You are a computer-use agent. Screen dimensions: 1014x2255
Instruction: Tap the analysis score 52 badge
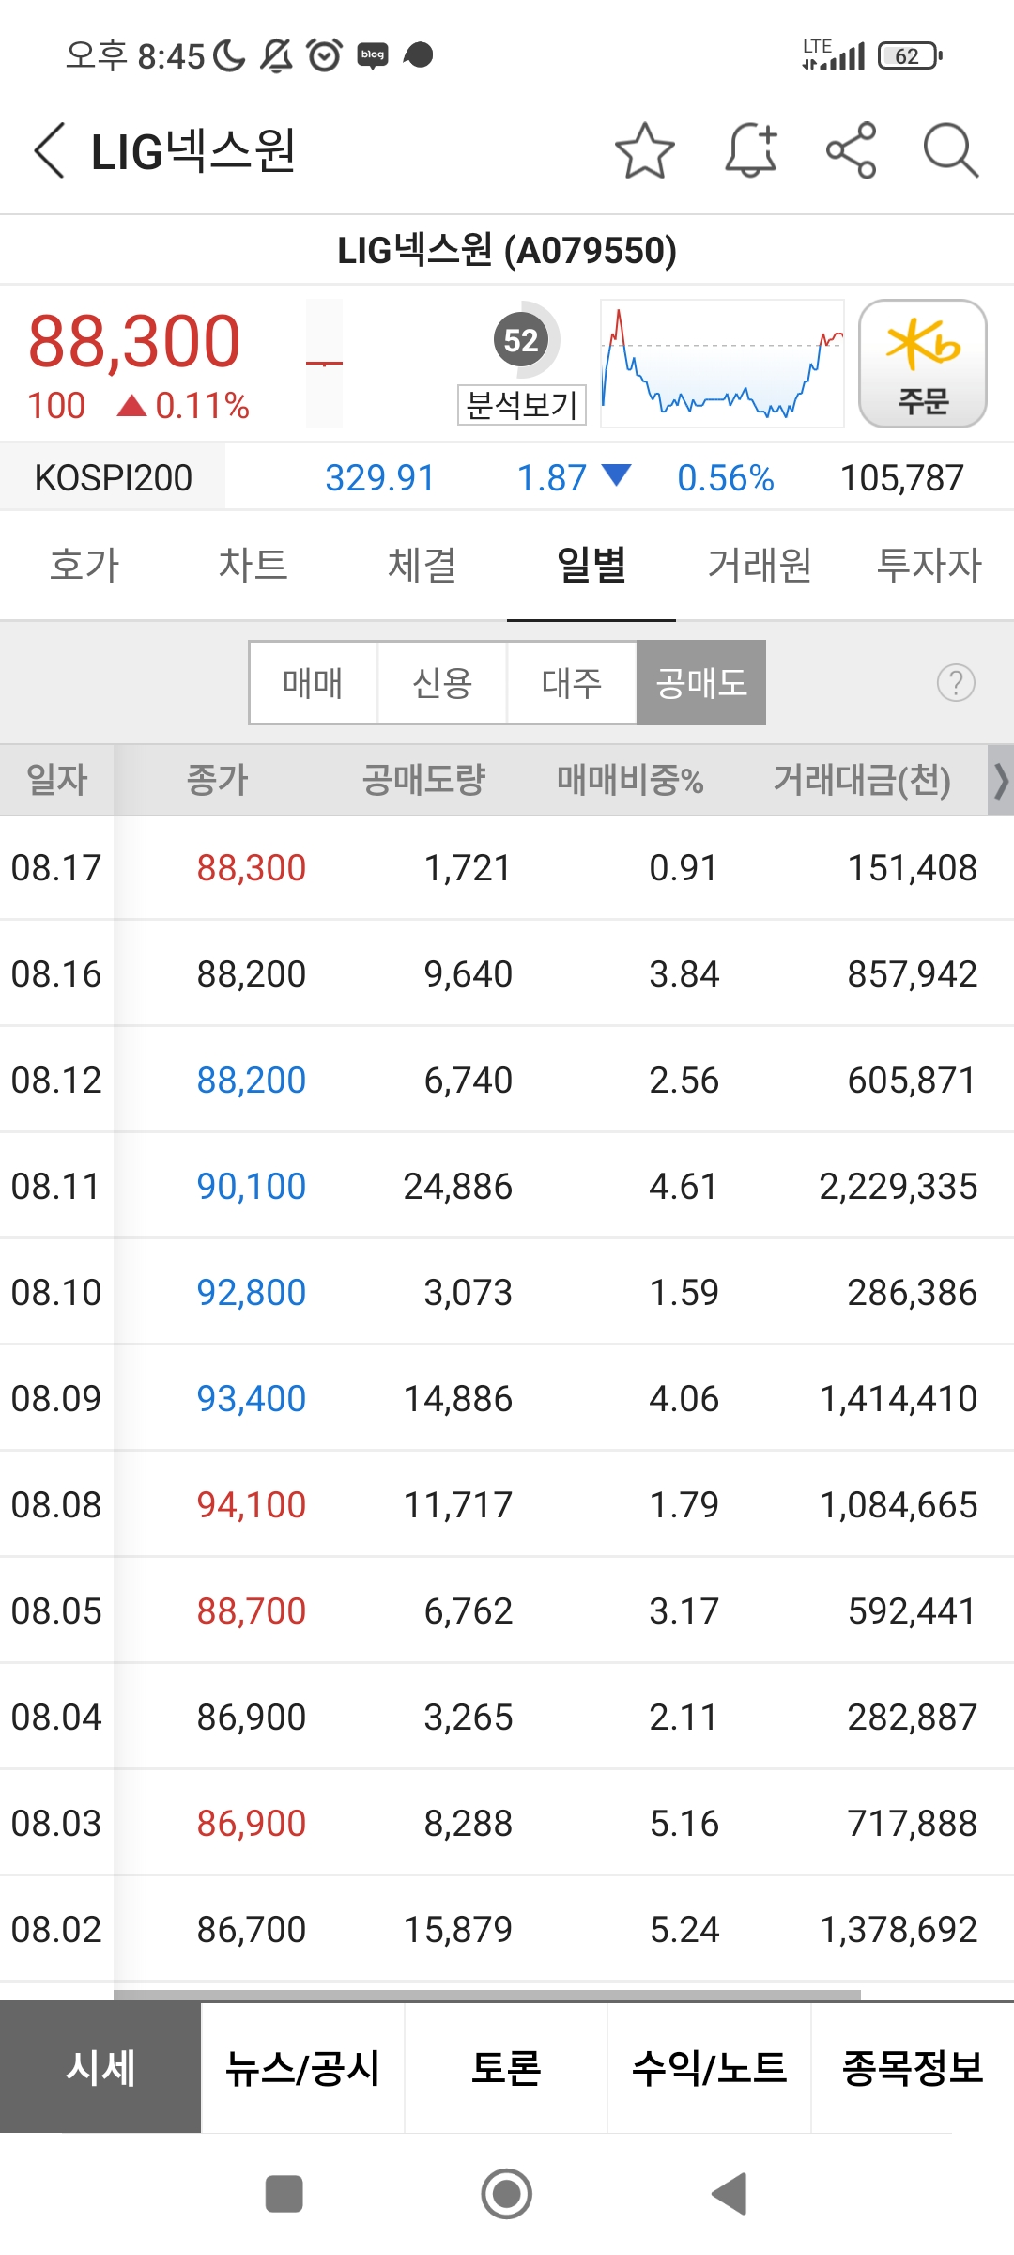(x=521, y=340)
